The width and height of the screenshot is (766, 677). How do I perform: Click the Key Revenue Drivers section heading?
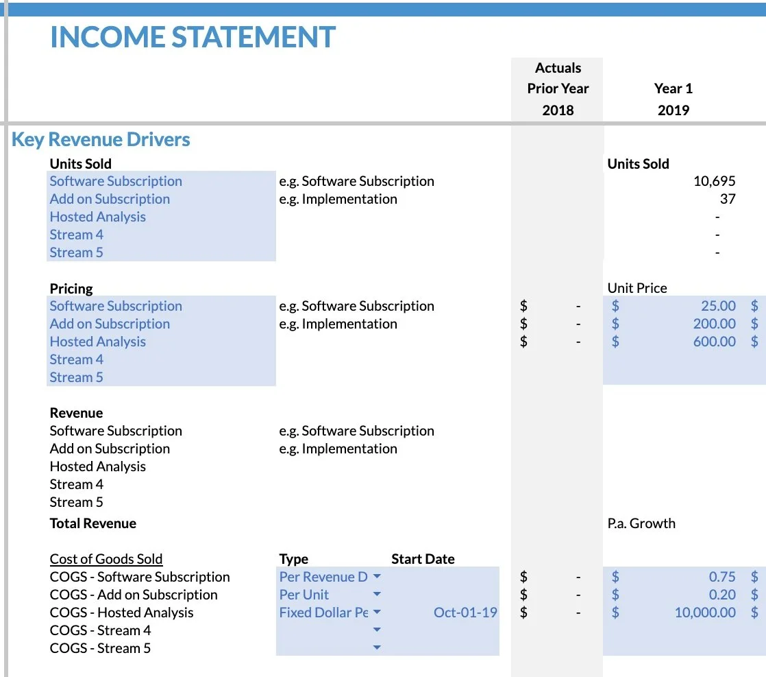pos(100,139)
